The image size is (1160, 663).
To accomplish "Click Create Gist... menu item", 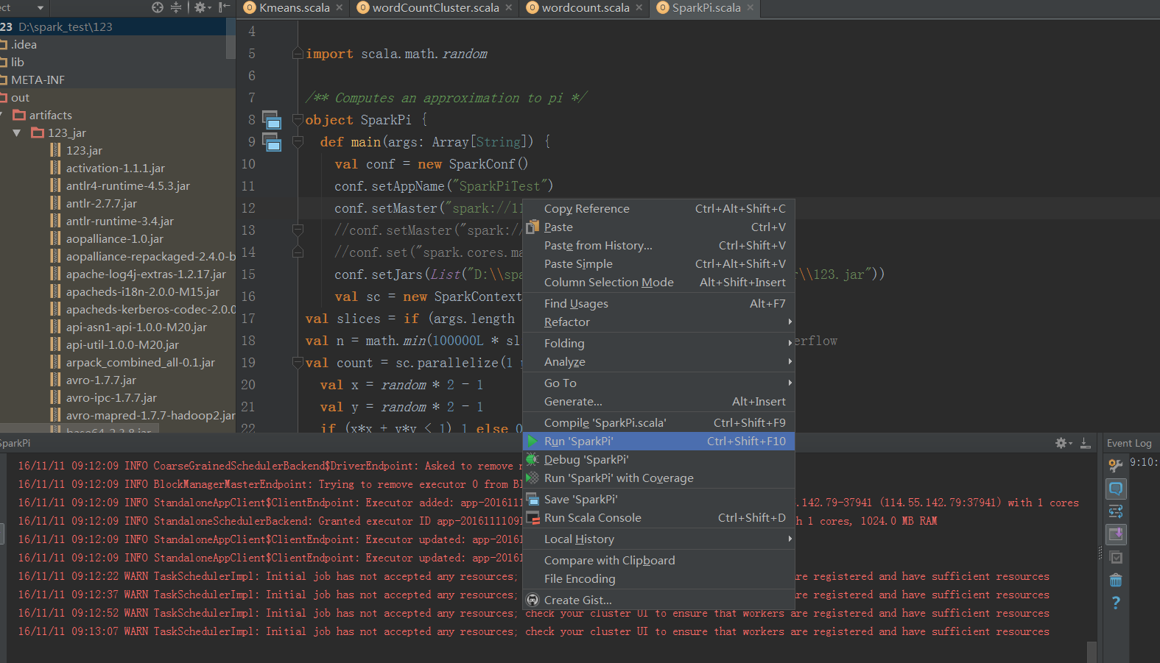I will tap(658, 600).
